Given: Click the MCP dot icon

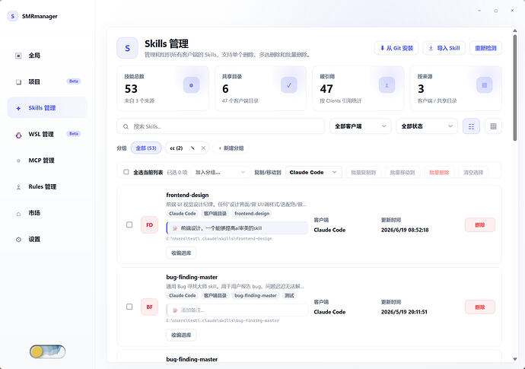Looking at the screenshot, I should click(x=18, y=161).
